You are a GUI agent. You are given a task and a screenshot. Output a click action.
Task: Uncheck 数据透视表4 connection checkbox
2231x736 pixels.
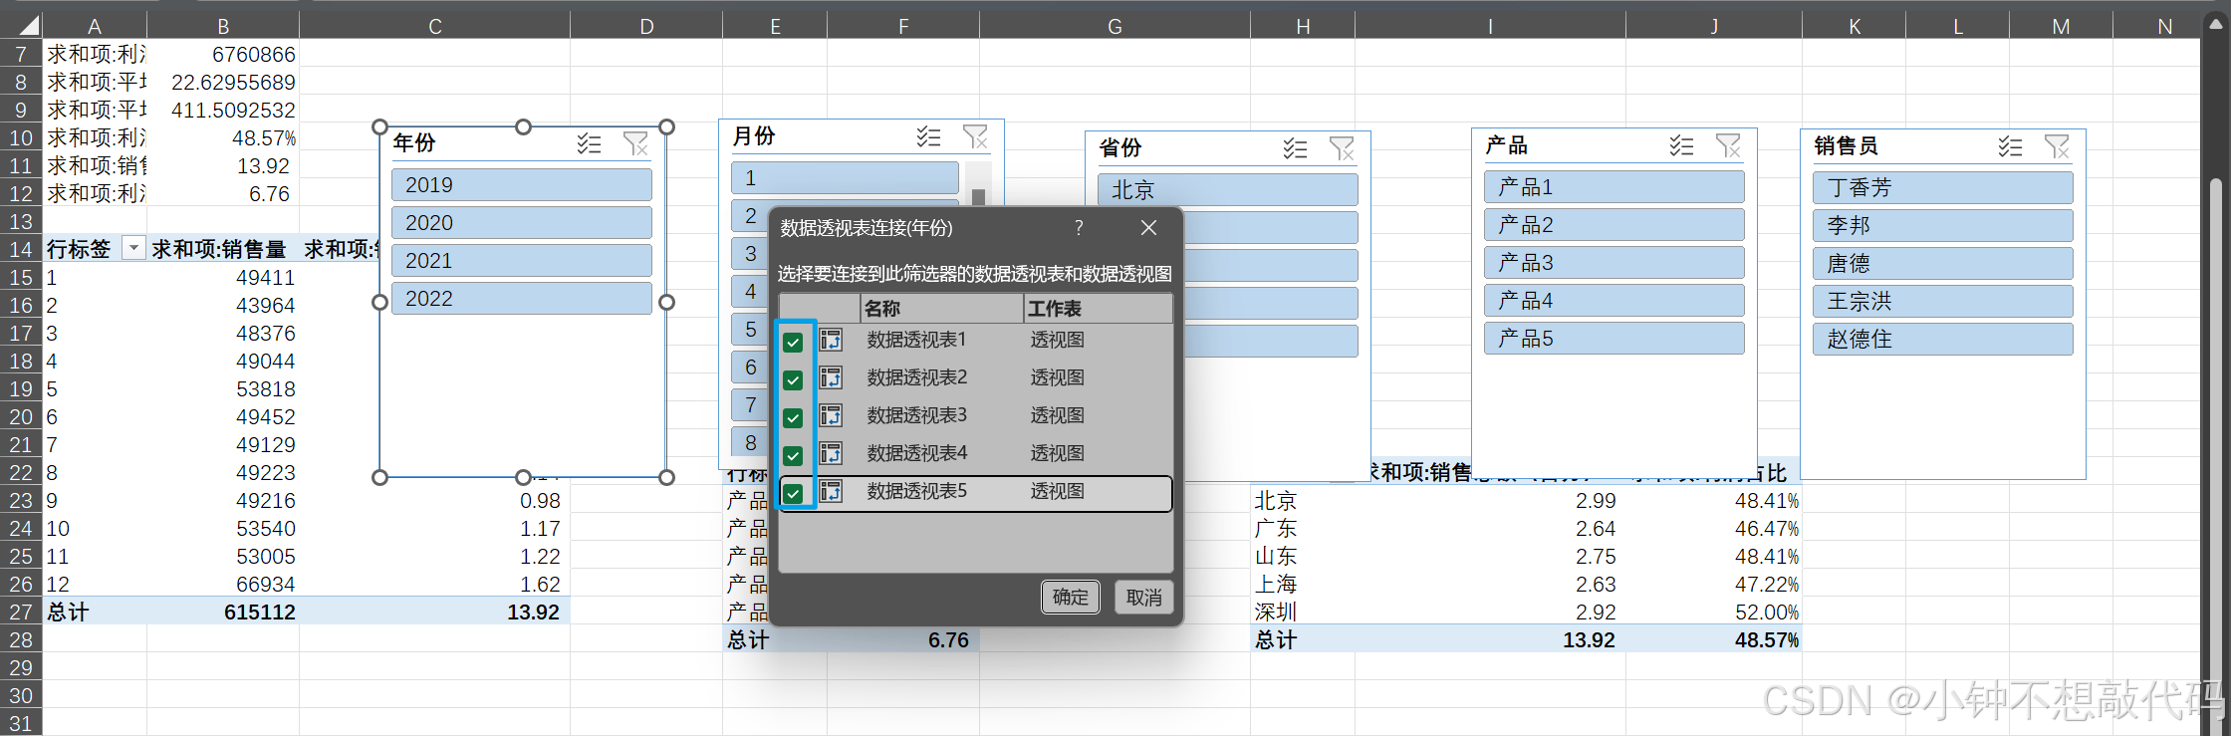tap(793, 456)
